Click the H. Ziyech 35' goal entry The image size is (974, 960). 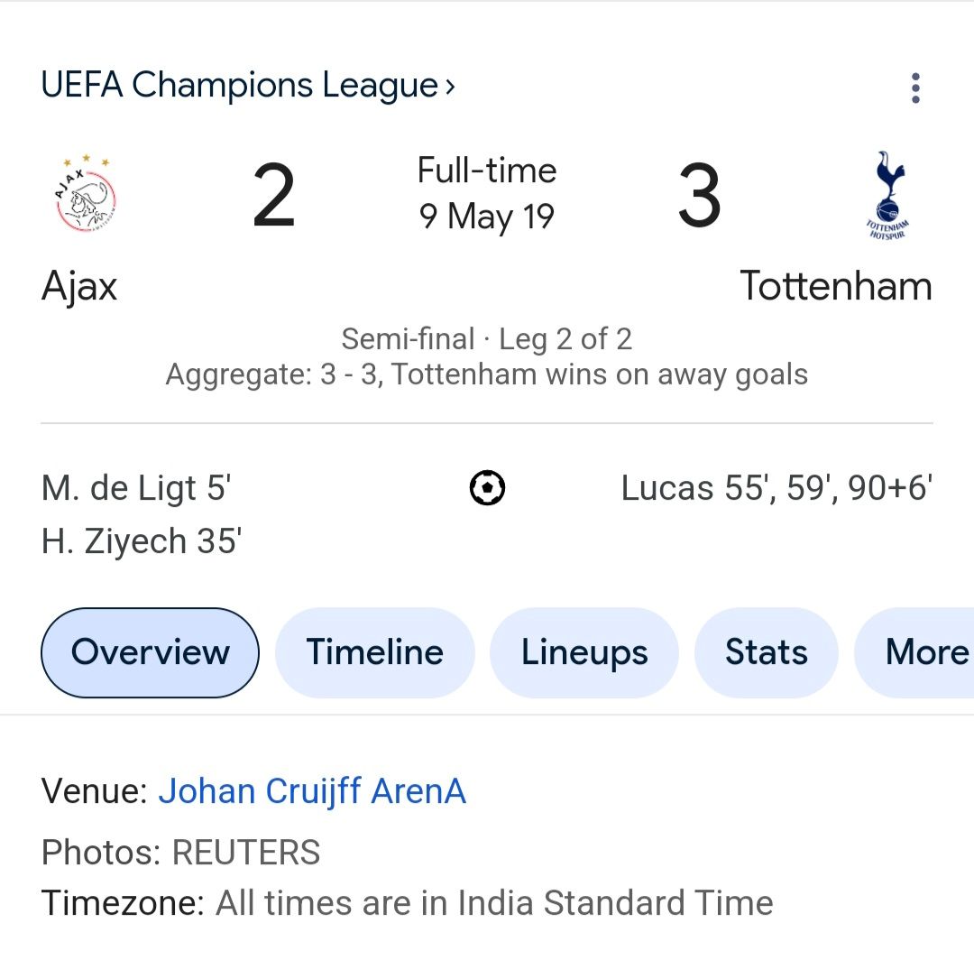pos(141,541)
